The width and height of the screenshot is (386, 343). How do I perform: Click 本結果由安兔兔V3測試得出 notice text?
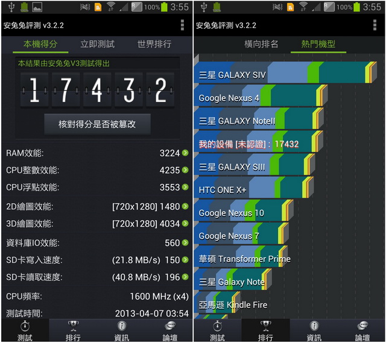tap(64, 63)
